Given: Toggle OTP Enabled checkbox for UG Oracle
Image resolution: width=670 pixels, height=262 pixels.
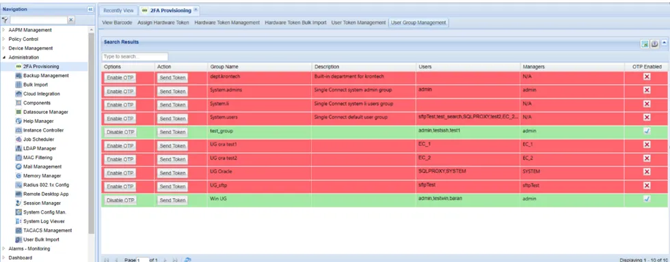Looking at the screenshot, I should pos(647,171).
